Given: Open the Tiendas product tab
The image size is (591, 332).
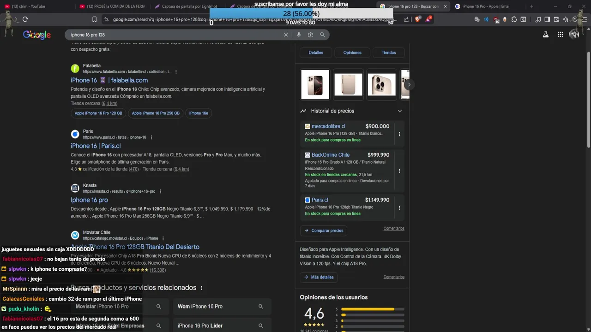Looking at the screenshot, I should (x=389, y=53).
